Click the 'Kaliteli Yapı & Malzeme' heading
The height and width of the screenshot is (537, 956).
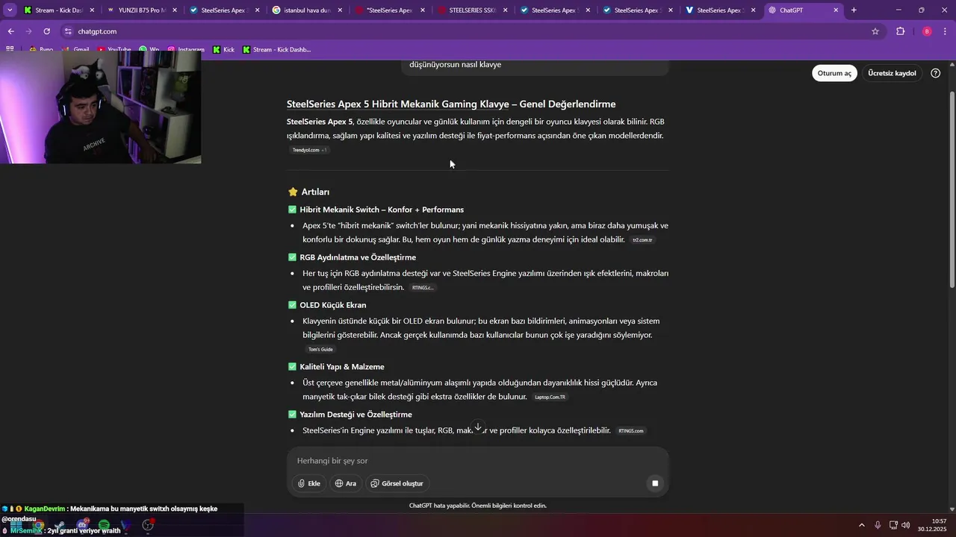342,367
